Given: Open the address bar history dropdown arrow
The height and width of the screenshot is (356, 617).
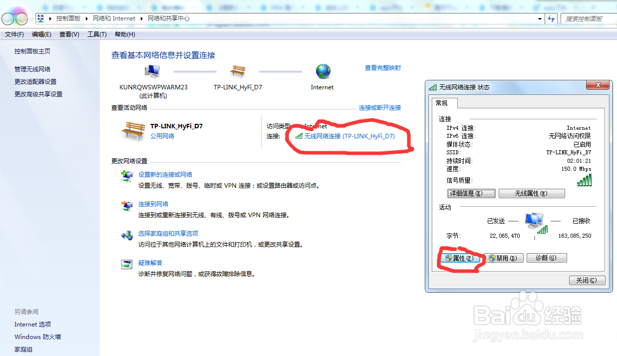Looking at the screenshot, I should (540, 18).
